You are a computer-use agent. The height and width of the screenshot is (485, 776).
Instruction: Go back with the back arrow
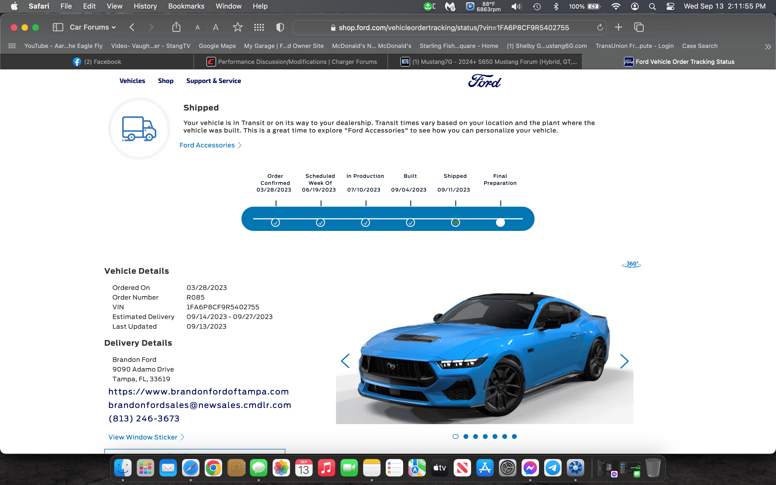[132, 27]
